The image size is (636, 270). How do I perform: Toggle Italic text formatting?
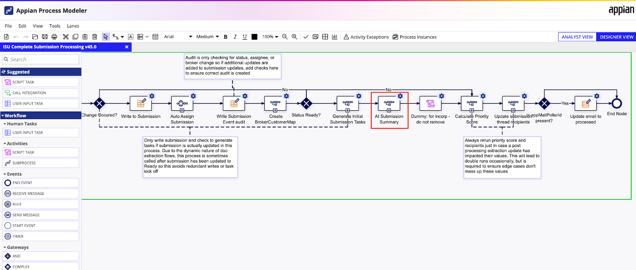pos(235,37)
